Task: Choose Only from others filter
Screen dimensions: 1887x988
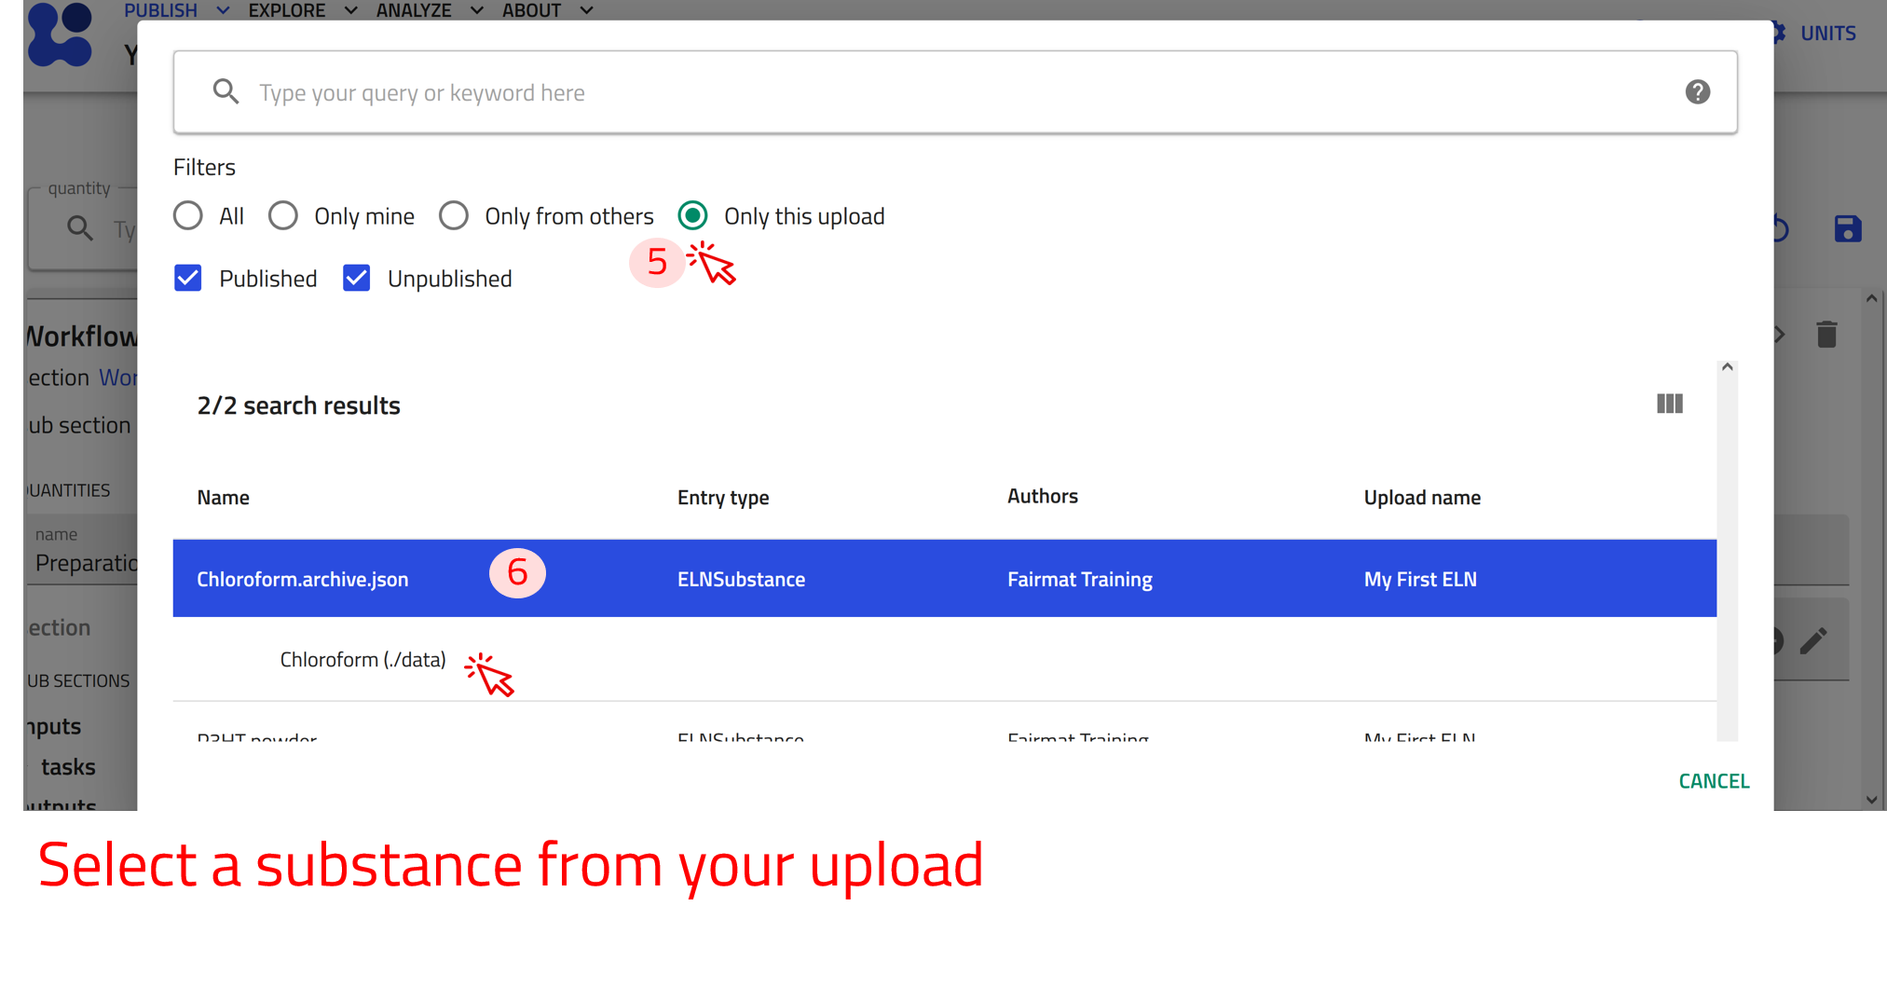Action: coord(454,216)
